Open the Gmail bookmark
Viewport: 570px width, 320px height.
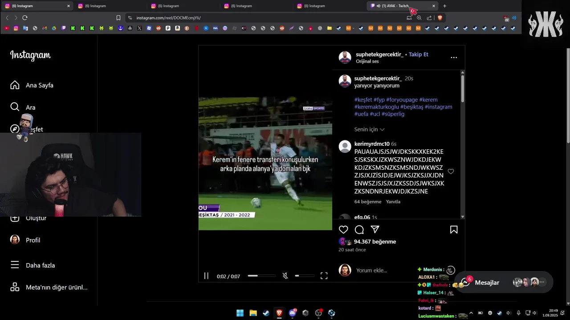(45, 28)
